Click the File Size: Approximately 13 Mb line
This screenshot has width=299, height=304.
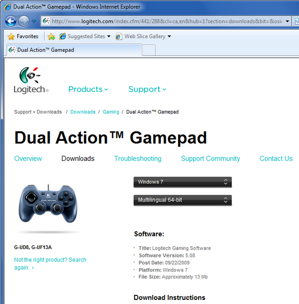coord(173,277)
